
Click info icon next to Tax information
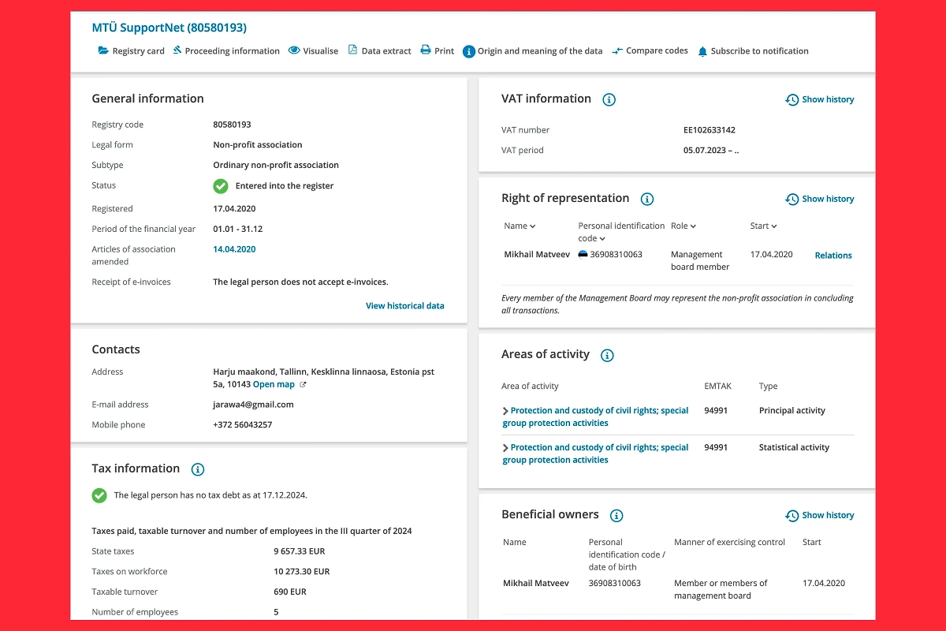coord(198,469)
